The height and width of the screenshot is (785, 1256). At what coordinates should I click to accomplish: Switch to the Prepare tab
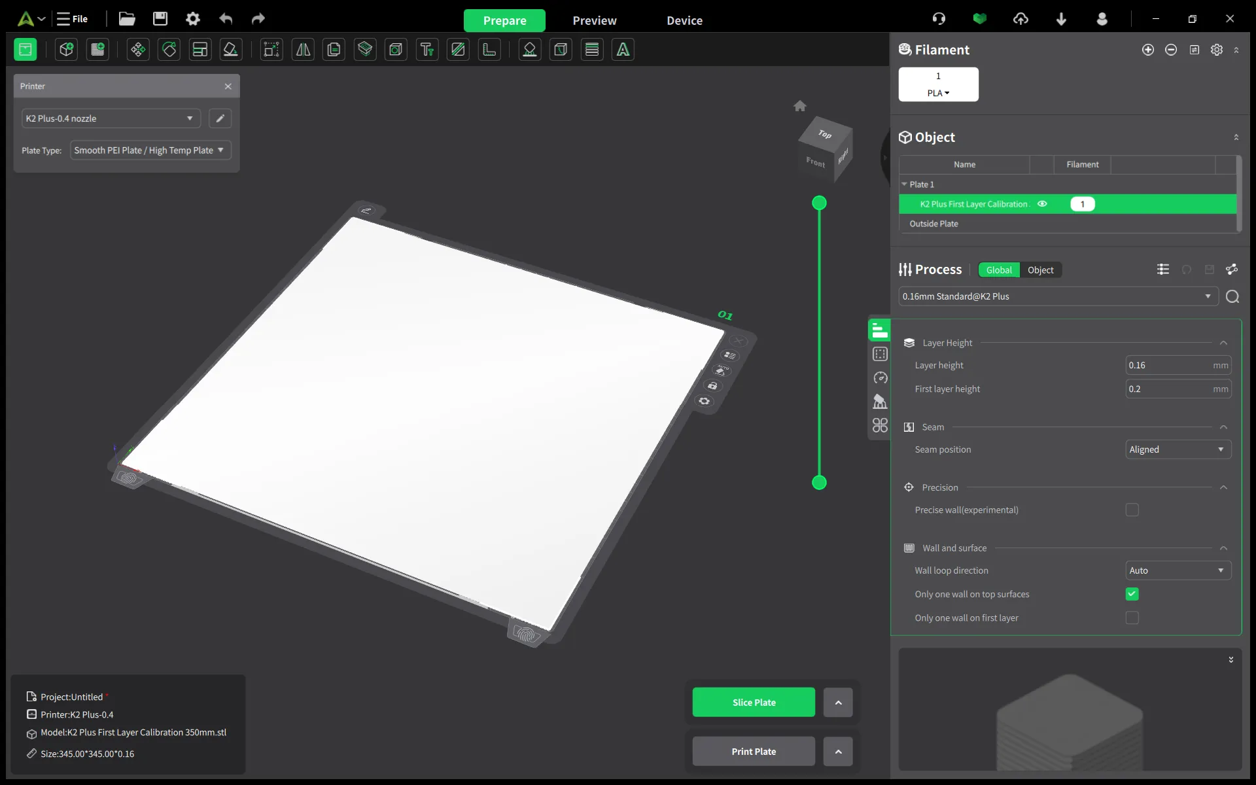pyautogui.click(x=504, y=20)
